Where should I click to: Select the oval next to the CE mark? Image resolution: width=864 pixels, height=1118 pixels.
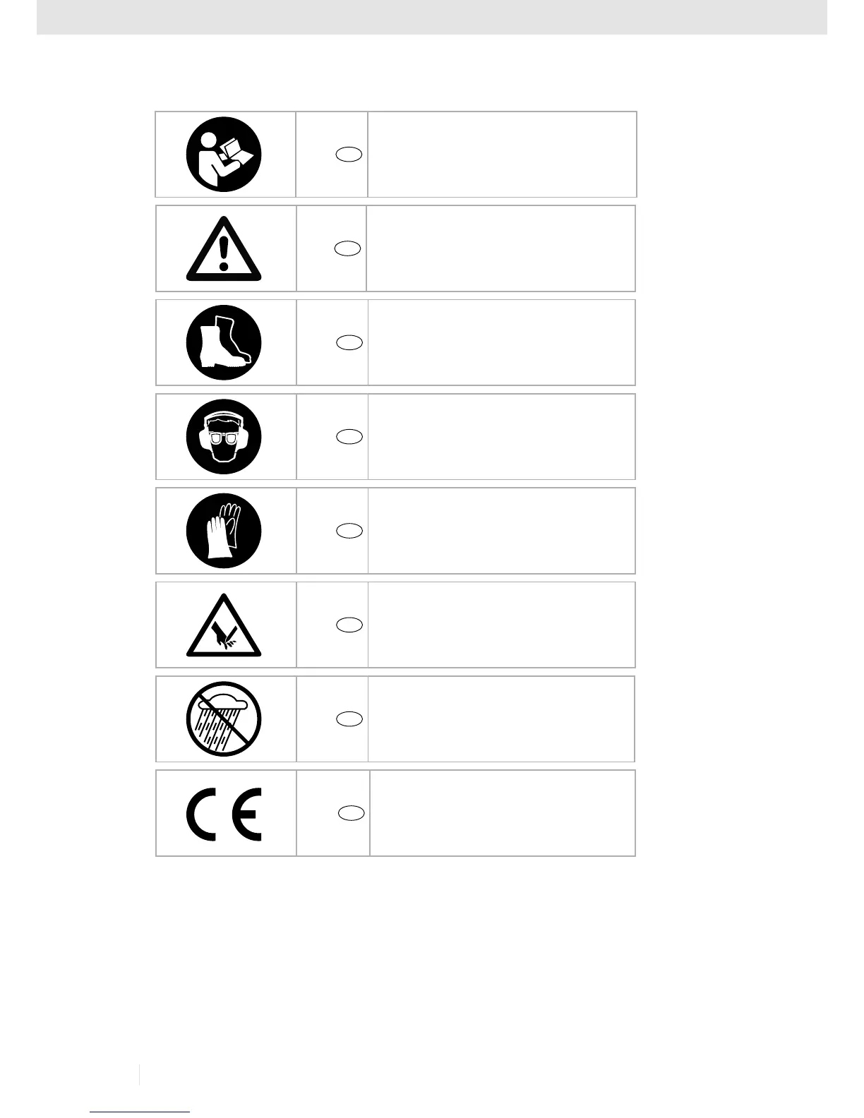click(350, 813)
